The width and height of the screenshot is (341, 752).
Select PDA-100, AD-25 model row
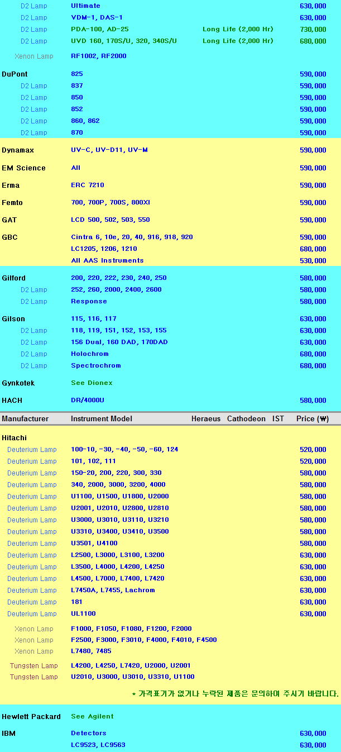pos(99,29)
